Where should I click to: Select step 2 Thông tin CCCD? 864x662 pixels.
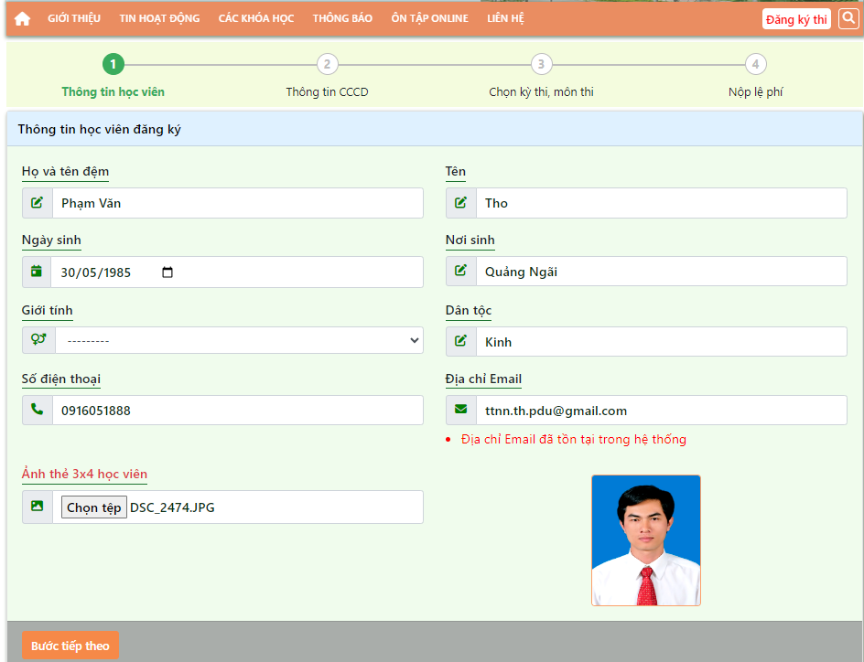pos(327,64)
